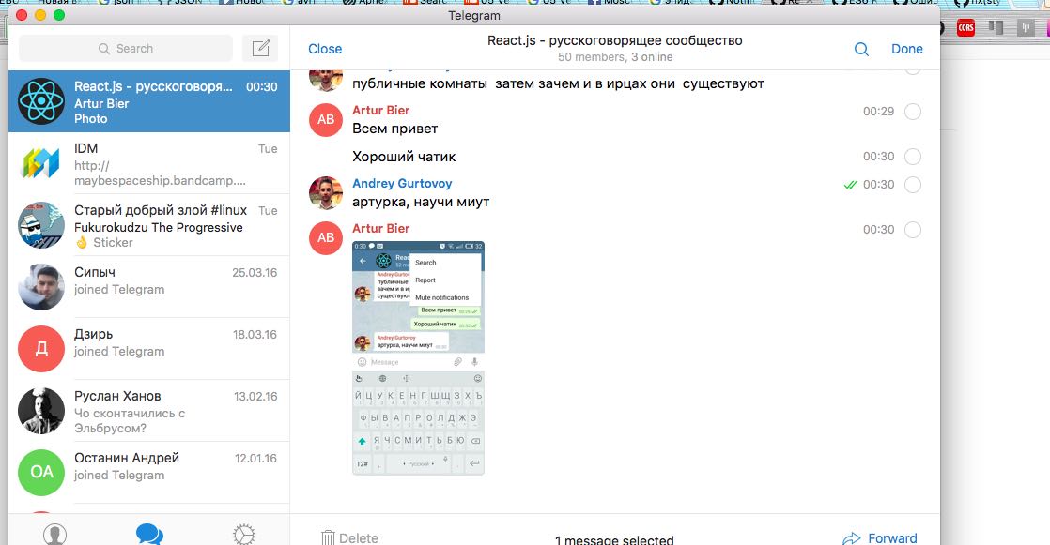
Task: Click the 'публичные комнаты' message text
Action: point(558,83)
